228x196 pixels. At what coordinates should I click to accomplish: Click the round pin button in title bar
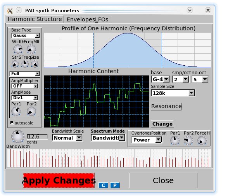pos(19,10)
